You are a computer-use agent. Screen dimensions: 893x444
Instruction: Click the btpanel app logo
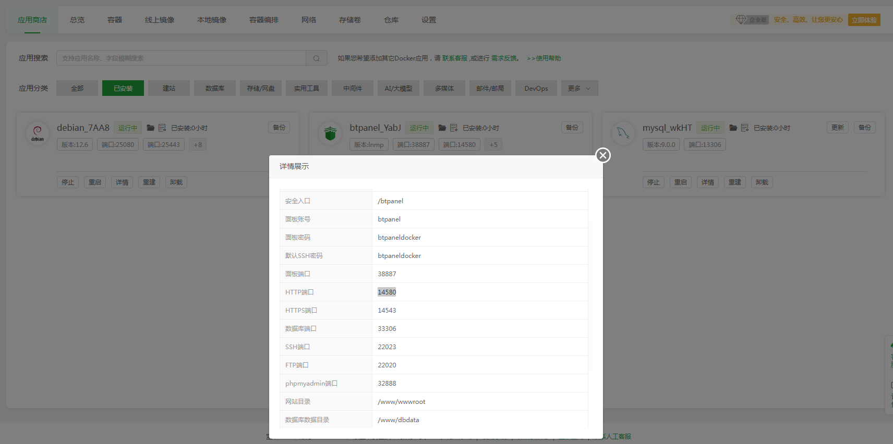pos(330,133)
